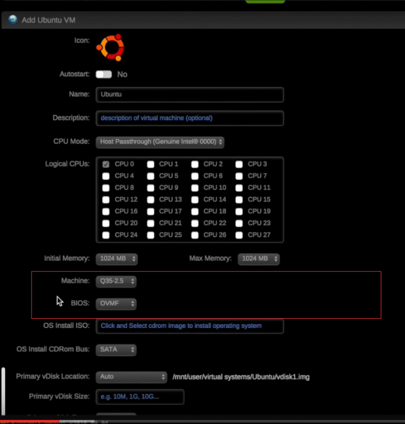Click the globe icon beside Add Ubuntu VM

click(x=12, y=20)
